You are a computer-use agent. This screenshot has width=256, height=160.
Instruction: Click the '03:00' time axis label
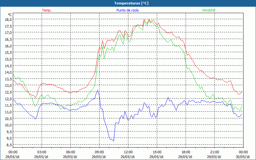coord(42,152)
